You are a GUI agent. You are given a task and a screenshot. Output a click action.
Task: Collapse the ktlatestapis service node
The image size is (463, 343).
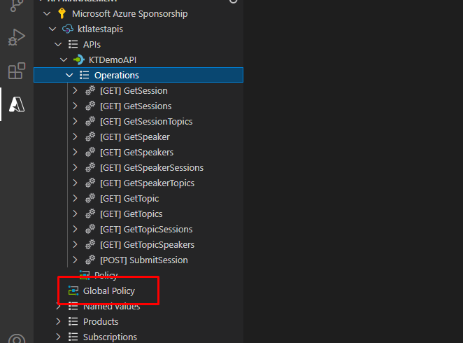pyautogui.click(x=52, y=29)
